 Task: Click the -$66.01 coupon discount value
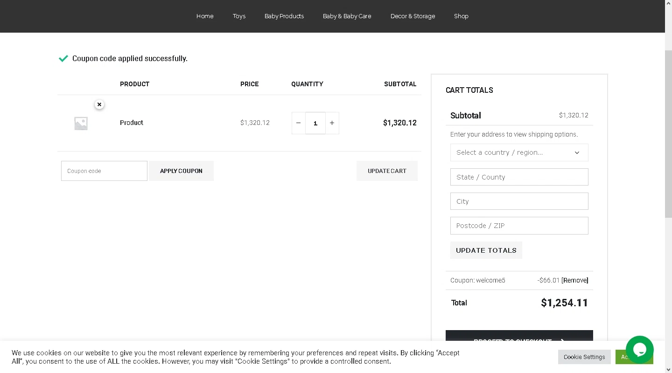point(548,280)
